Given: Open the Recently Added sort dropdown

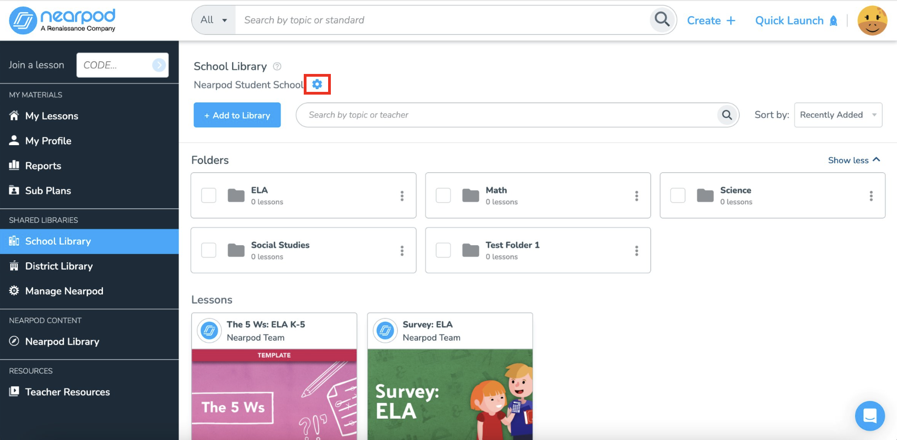Looking at the screenshot, I should click(x=838, y=115).
